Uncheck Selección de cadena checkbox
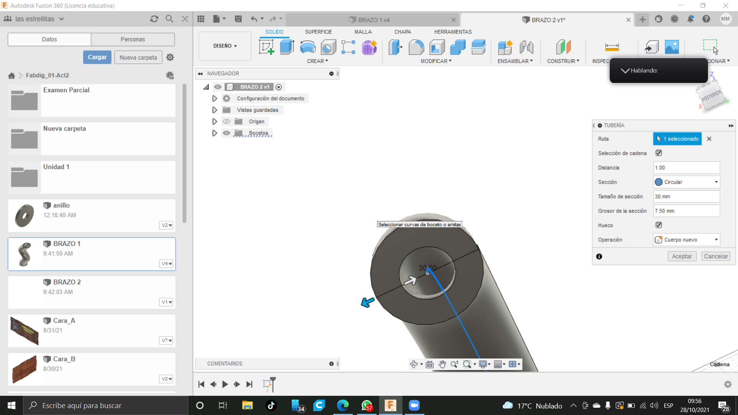The width and height of the screenshot is (738, 415). [658, 153]
